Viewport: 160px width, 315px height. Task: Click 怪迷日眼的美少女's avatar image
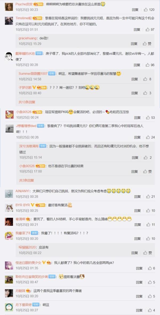[9, 265]
